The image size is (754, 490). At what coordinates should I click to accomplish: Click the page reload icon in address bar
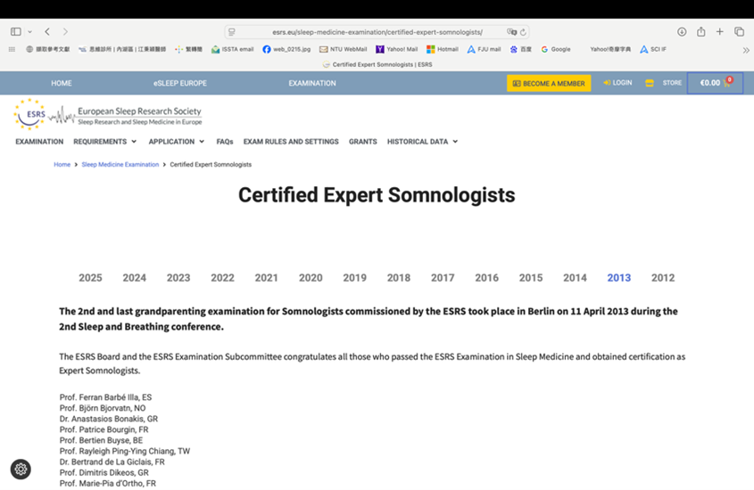point(523,32)
